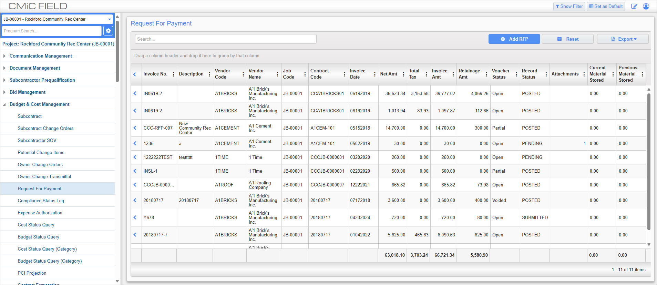Click the row arrow for 1222222TEST

135,157
